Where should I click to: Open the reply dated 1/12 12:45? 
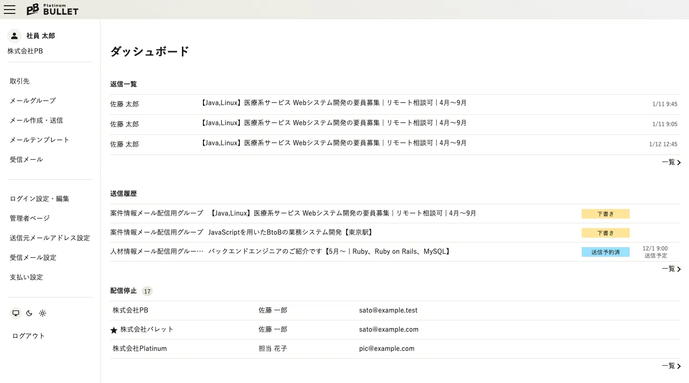[395, 144]
